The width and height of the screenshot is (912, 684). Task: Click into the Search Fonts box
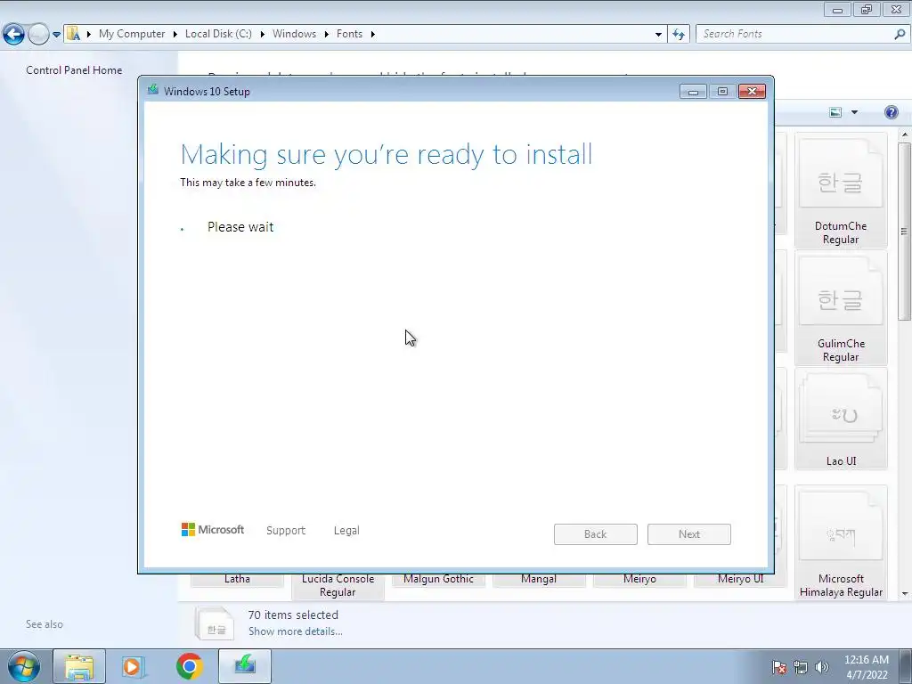coord(794,34)
